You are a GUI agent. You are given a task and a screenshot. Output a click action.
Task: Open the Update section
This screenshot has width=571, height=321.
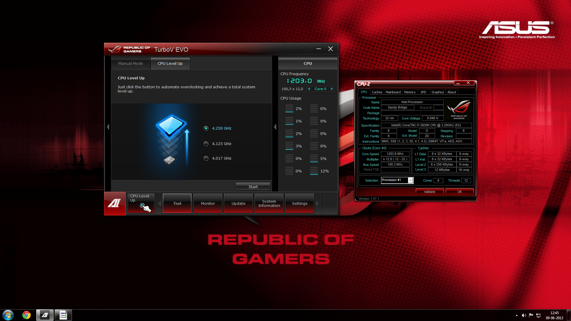coord(239,203)
